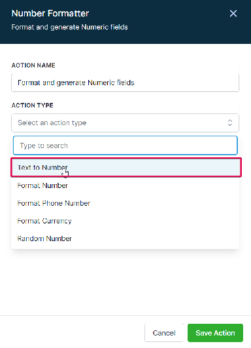This screenshot has height=348, width=251.
Task: Click the green Save Action button
Action: pos(215,333)
